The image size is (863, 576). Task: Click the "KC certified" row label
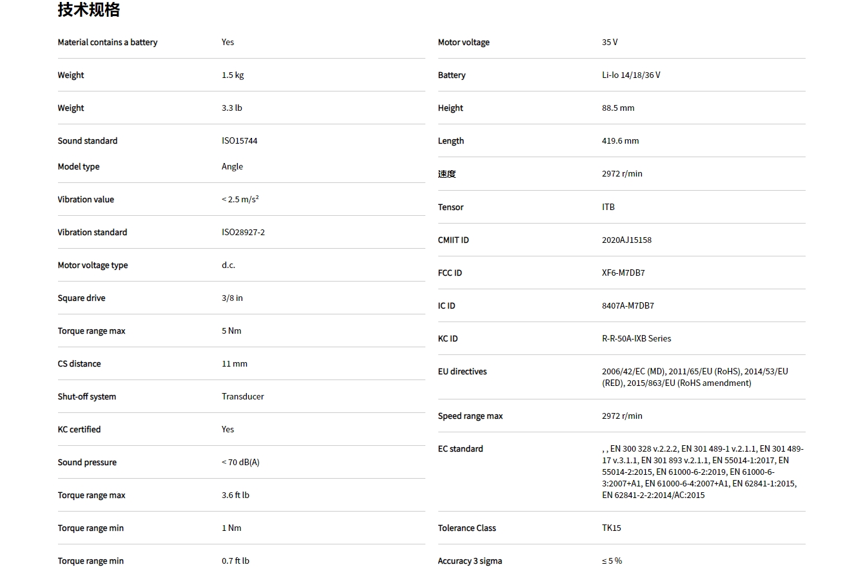[79, 430]
